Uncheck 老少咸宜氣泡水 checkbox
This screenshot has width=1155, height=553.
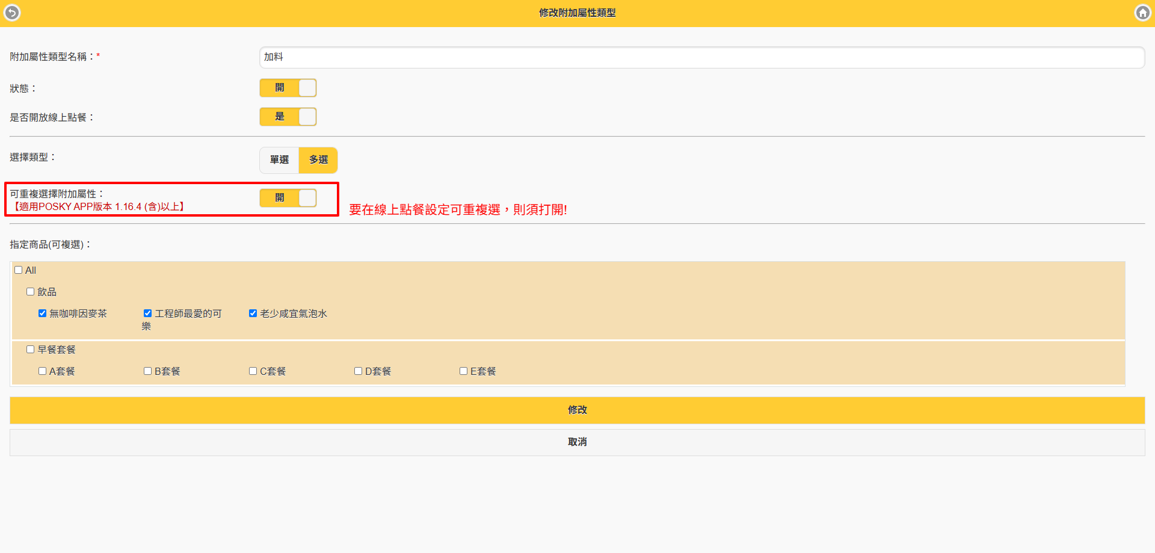point(253,314)
